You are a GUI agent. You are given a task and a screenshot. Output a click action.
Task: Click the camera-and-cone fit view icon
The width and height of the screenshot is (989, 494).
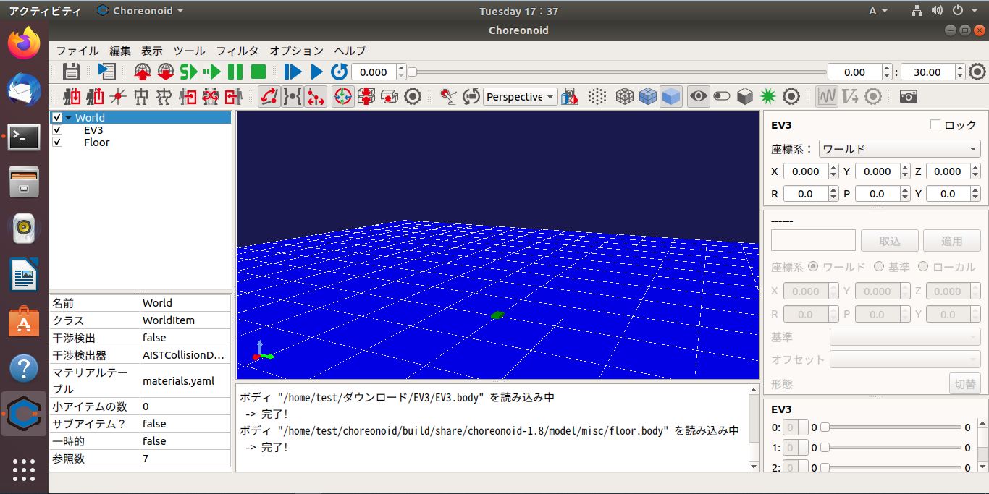tap(570, 96)
